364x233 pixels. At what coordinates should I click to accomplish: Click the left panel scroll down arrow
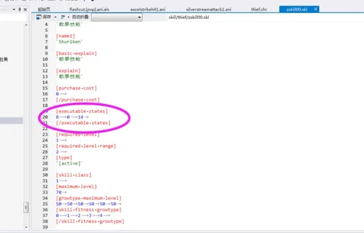26,227
